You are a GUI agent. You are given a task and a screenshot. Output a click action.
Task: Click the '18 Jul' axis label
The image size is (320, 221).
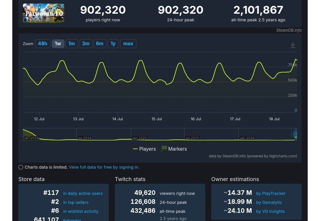pyautogui.click(x=274, y=119)
